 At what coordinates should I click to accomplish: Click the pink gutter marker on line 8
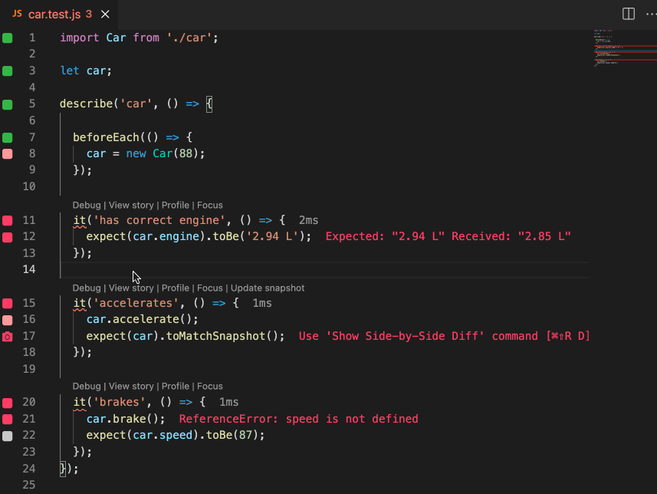pyautogui.click(x=7, y=153)
